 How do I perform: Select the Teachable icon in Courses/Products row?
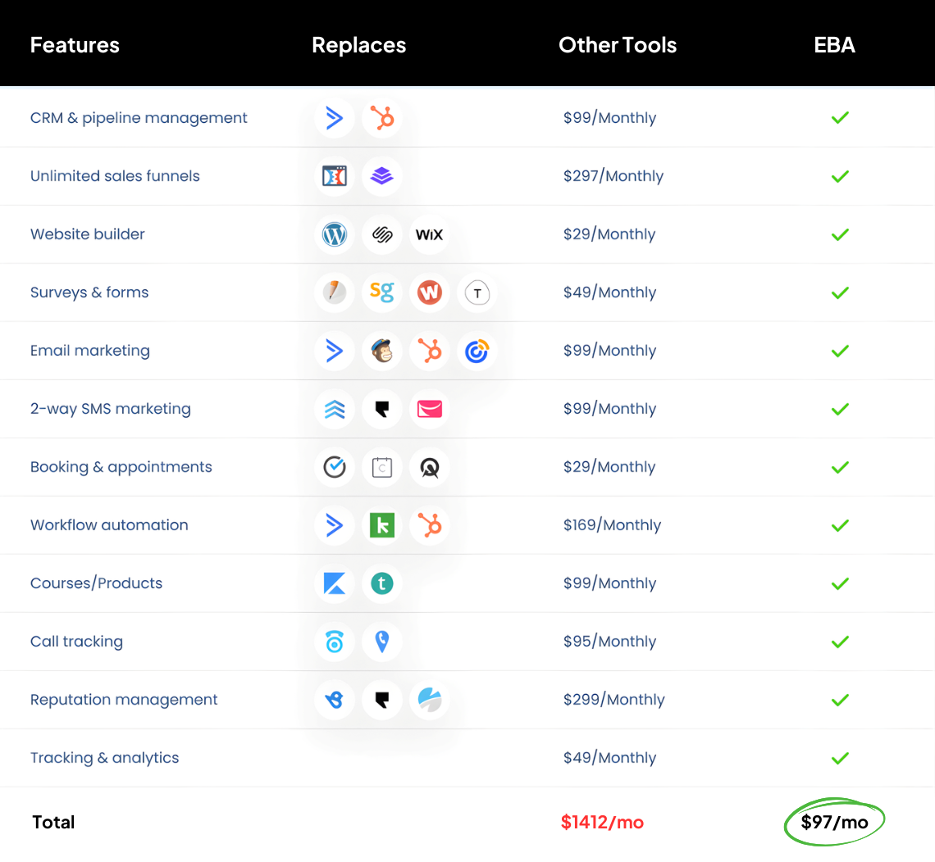pos(381,583)
